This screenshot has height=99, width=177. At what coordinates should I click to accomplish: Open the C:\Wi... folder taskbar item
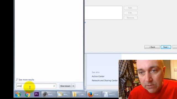point(79,94)
